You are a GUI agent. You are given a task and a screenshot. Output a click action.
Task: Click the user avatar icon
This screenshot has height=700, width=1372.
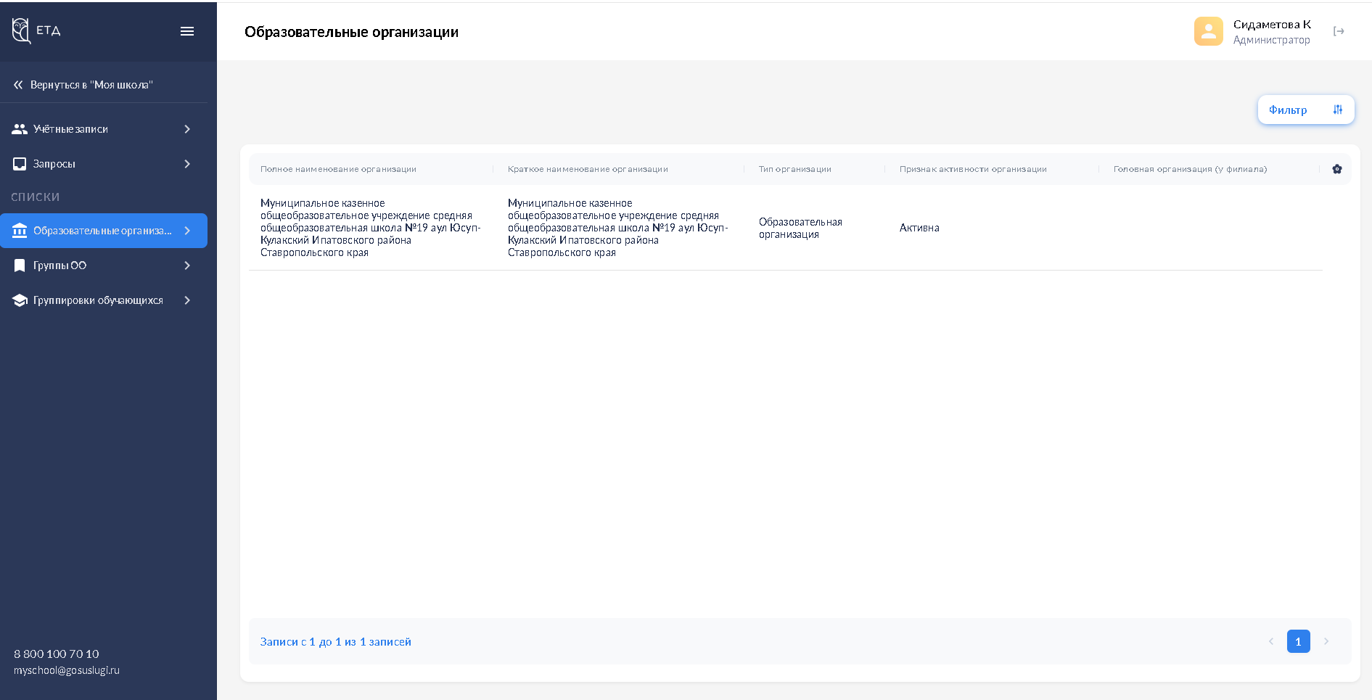click(x=1208, y=31)
